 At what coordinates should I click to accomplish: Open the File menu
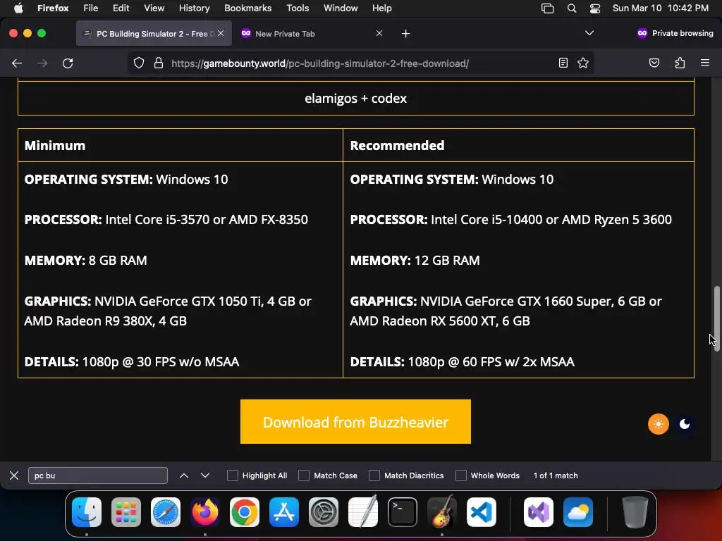(91, 8)
